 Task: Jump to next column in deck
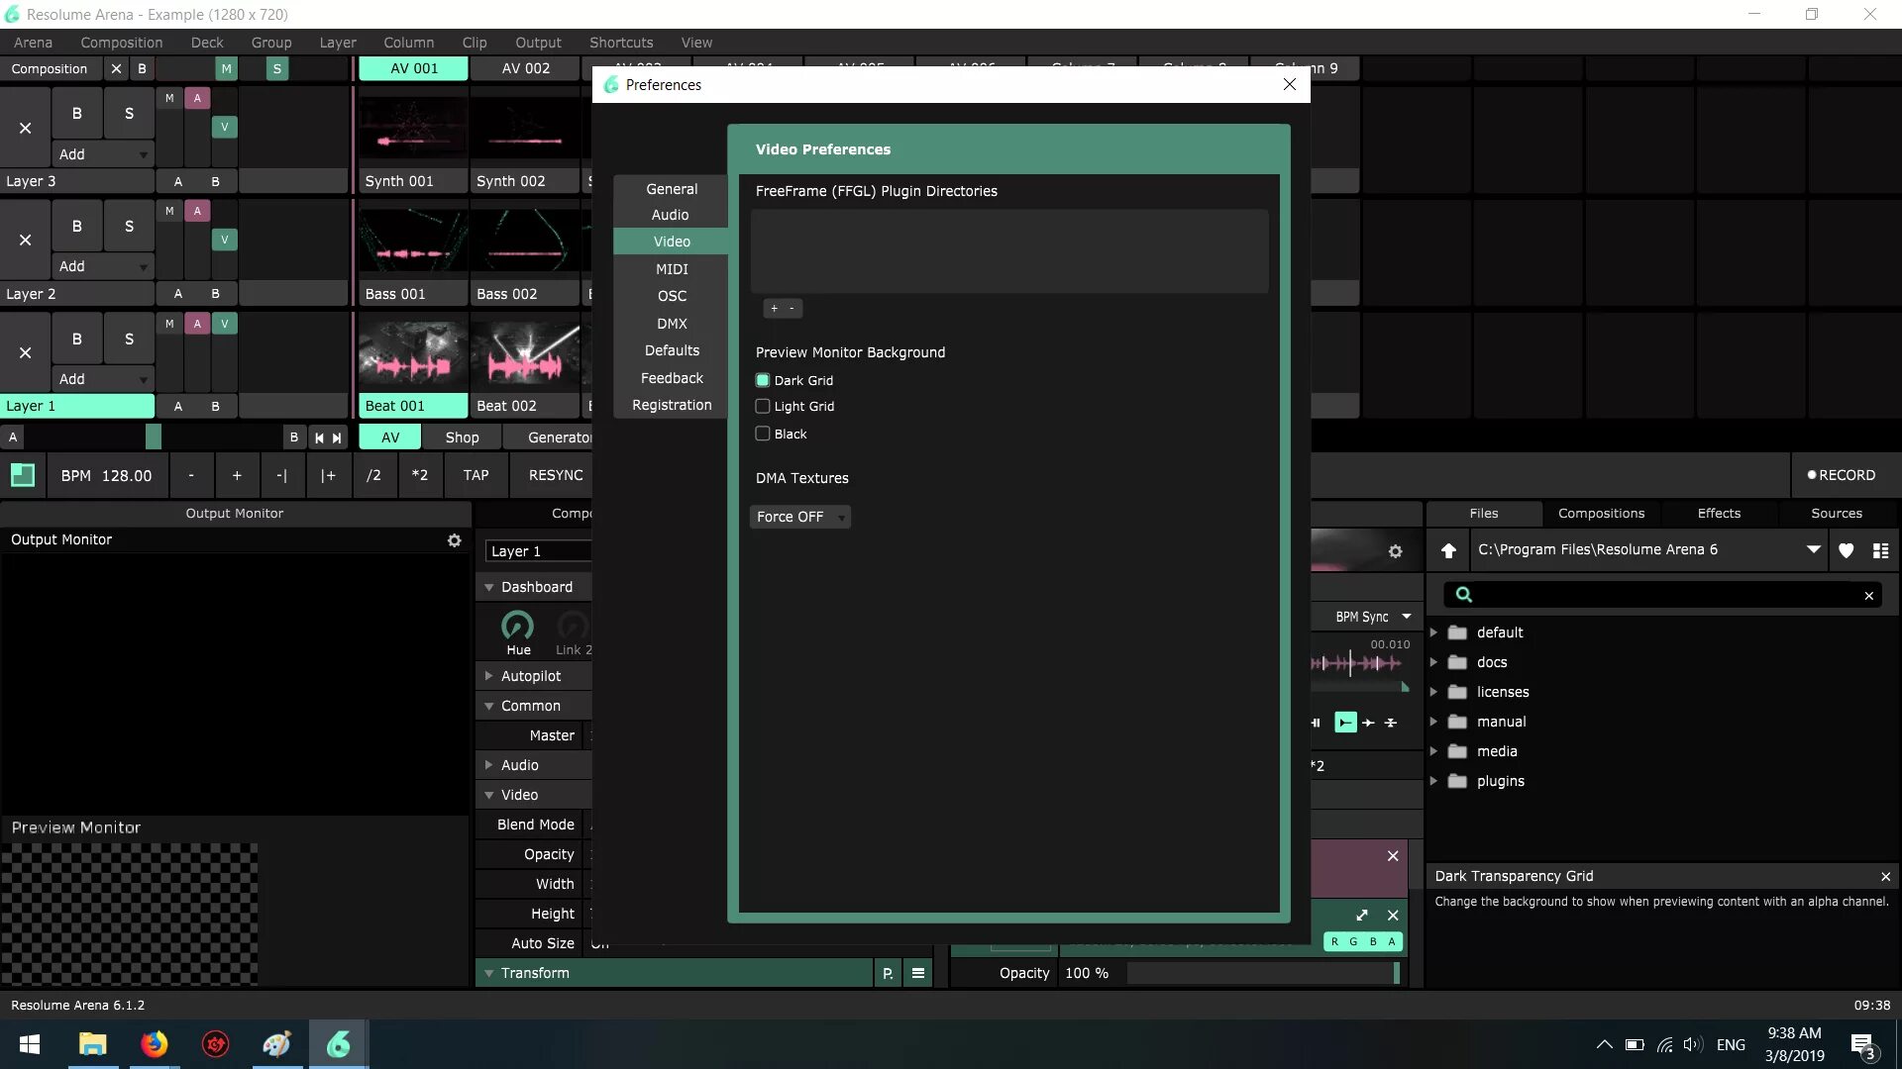337,437
